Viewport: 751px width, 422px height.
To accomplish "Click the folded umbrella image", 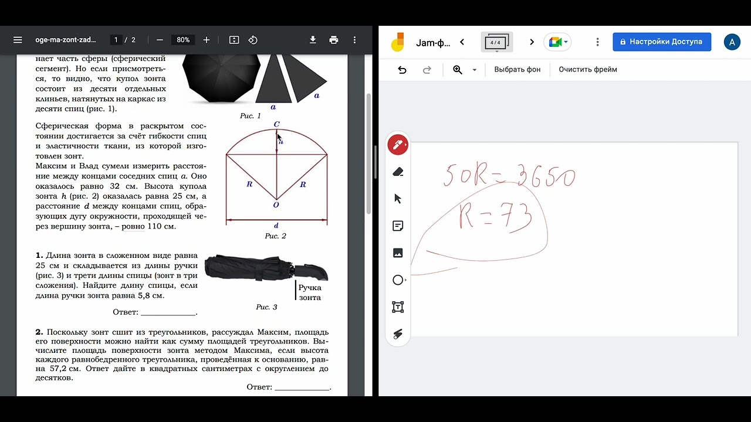I will pyautogui.click(x=266, y=268).
